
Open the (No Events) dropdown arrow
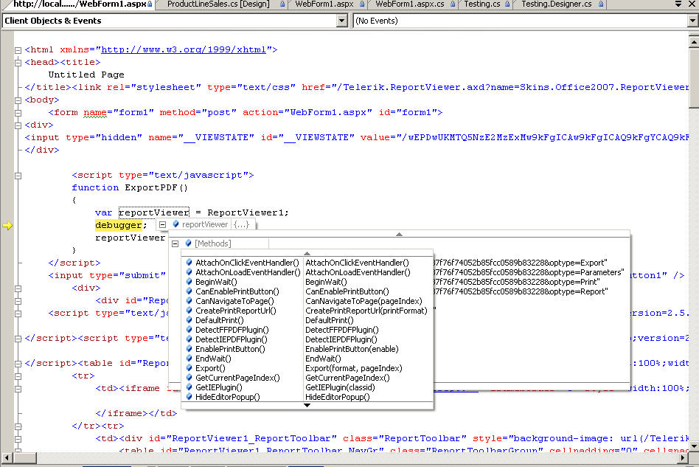(692, 21)
